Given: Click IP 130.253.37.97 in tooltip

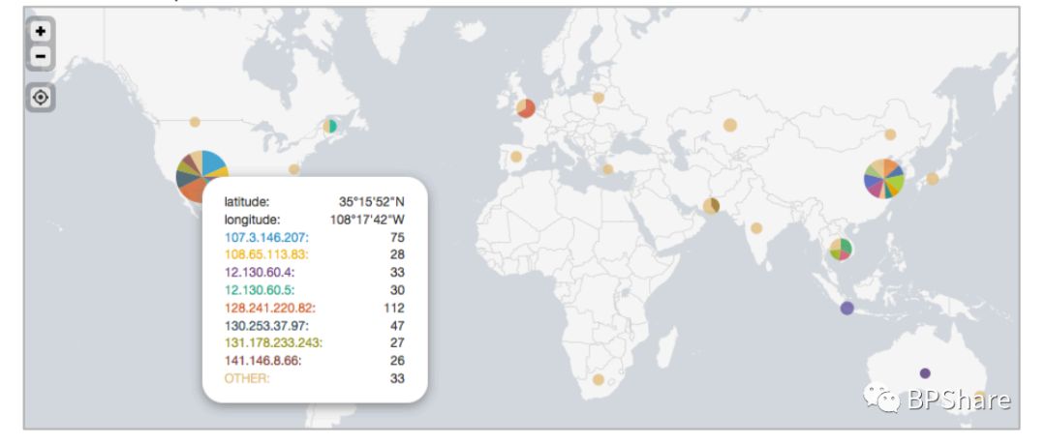Looking at the screenshot, I should 267,326.
